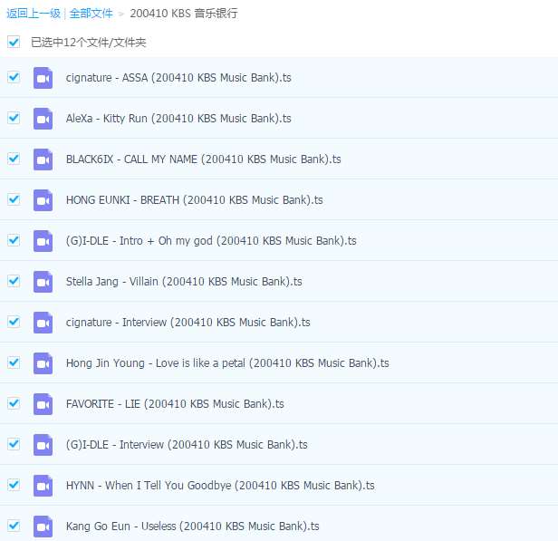Open HYNN - When I Tell You Goodbye file
The height and width of the screenshot is (541, 558).
220,486
